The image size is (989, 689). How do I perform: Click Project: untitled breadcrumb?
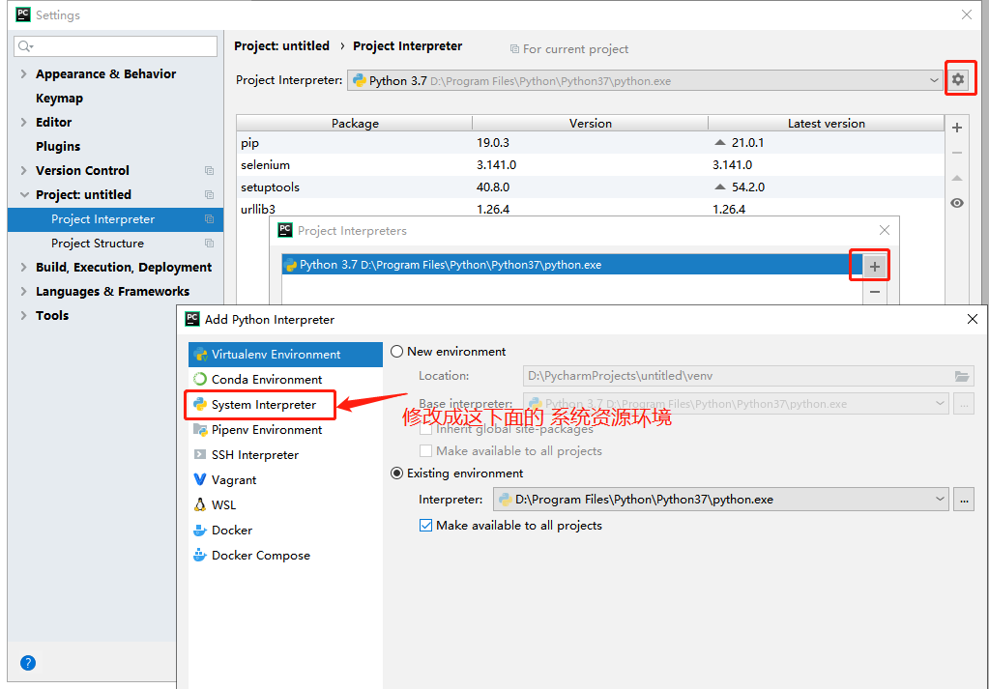point(282,46)
